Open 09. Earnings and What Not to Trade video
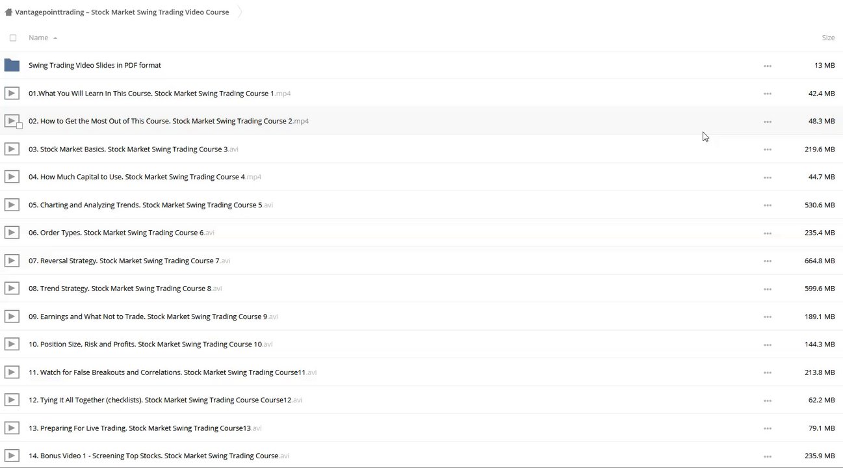The height and width of the screenshot is (468, 843). coord(153,317)
